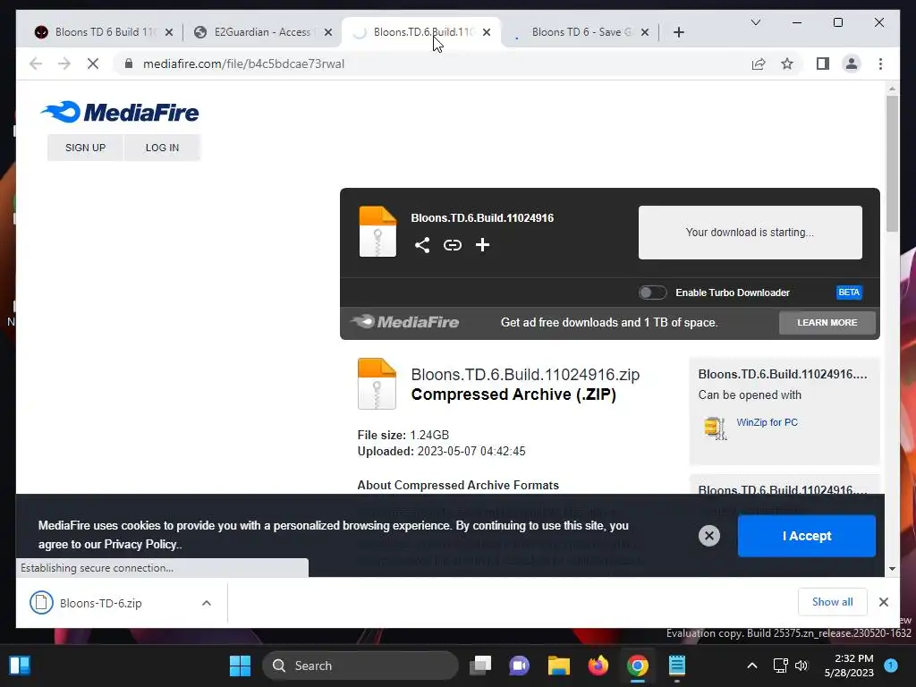This screenshot has height=687, width=916.
Task: Stop page loading with X button
Action: click(x=93, y=64)
